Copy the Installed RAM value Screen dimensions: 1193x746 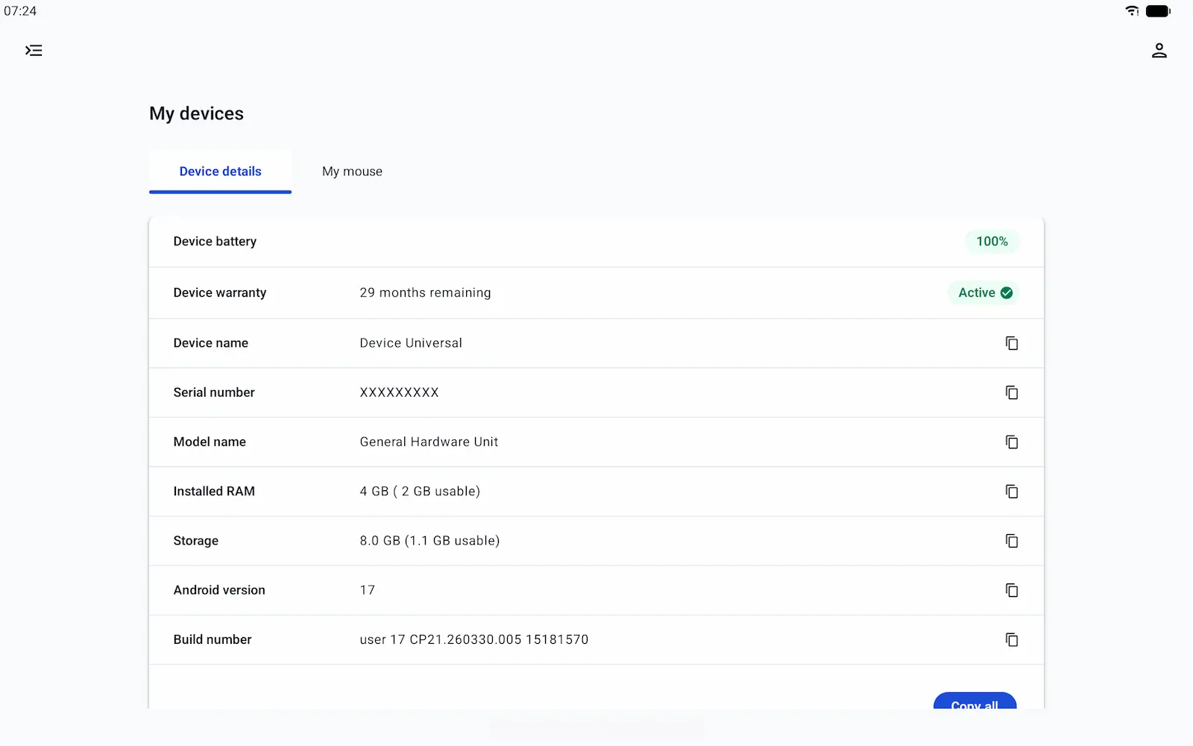point(1011,492)
